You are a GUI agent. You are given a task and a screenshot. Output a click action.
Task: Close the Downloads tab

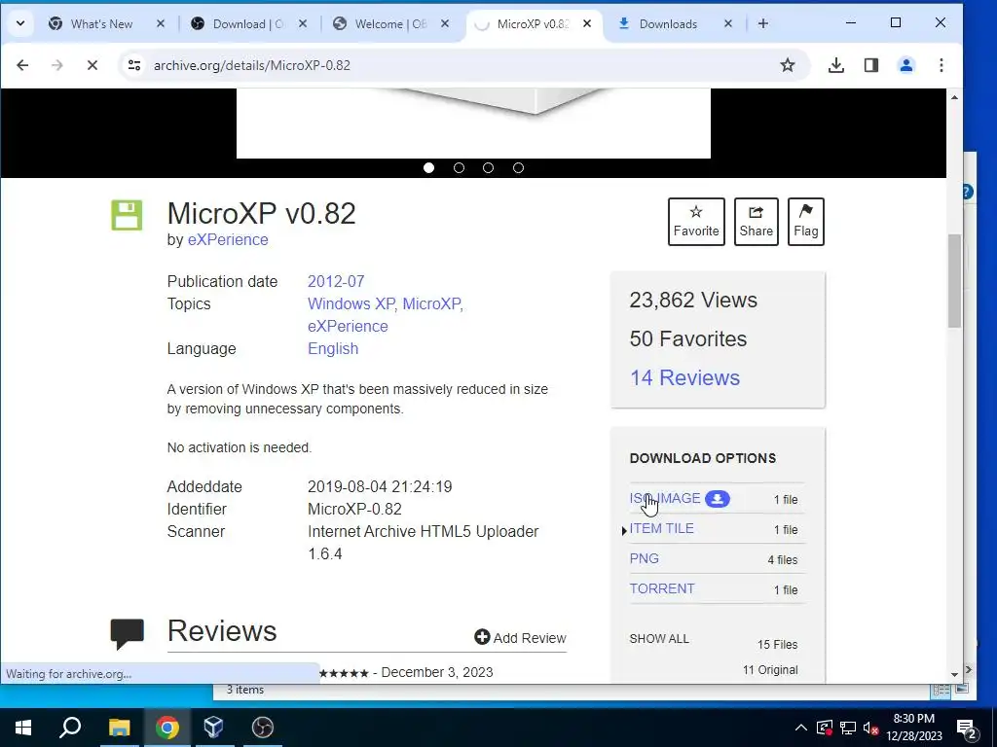click(x=728, y=23)
